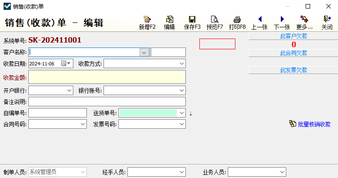Open the 送货单号 dropdown
Image resolution: width=338 pixels, height=178 pixels.
pos(182,113)
